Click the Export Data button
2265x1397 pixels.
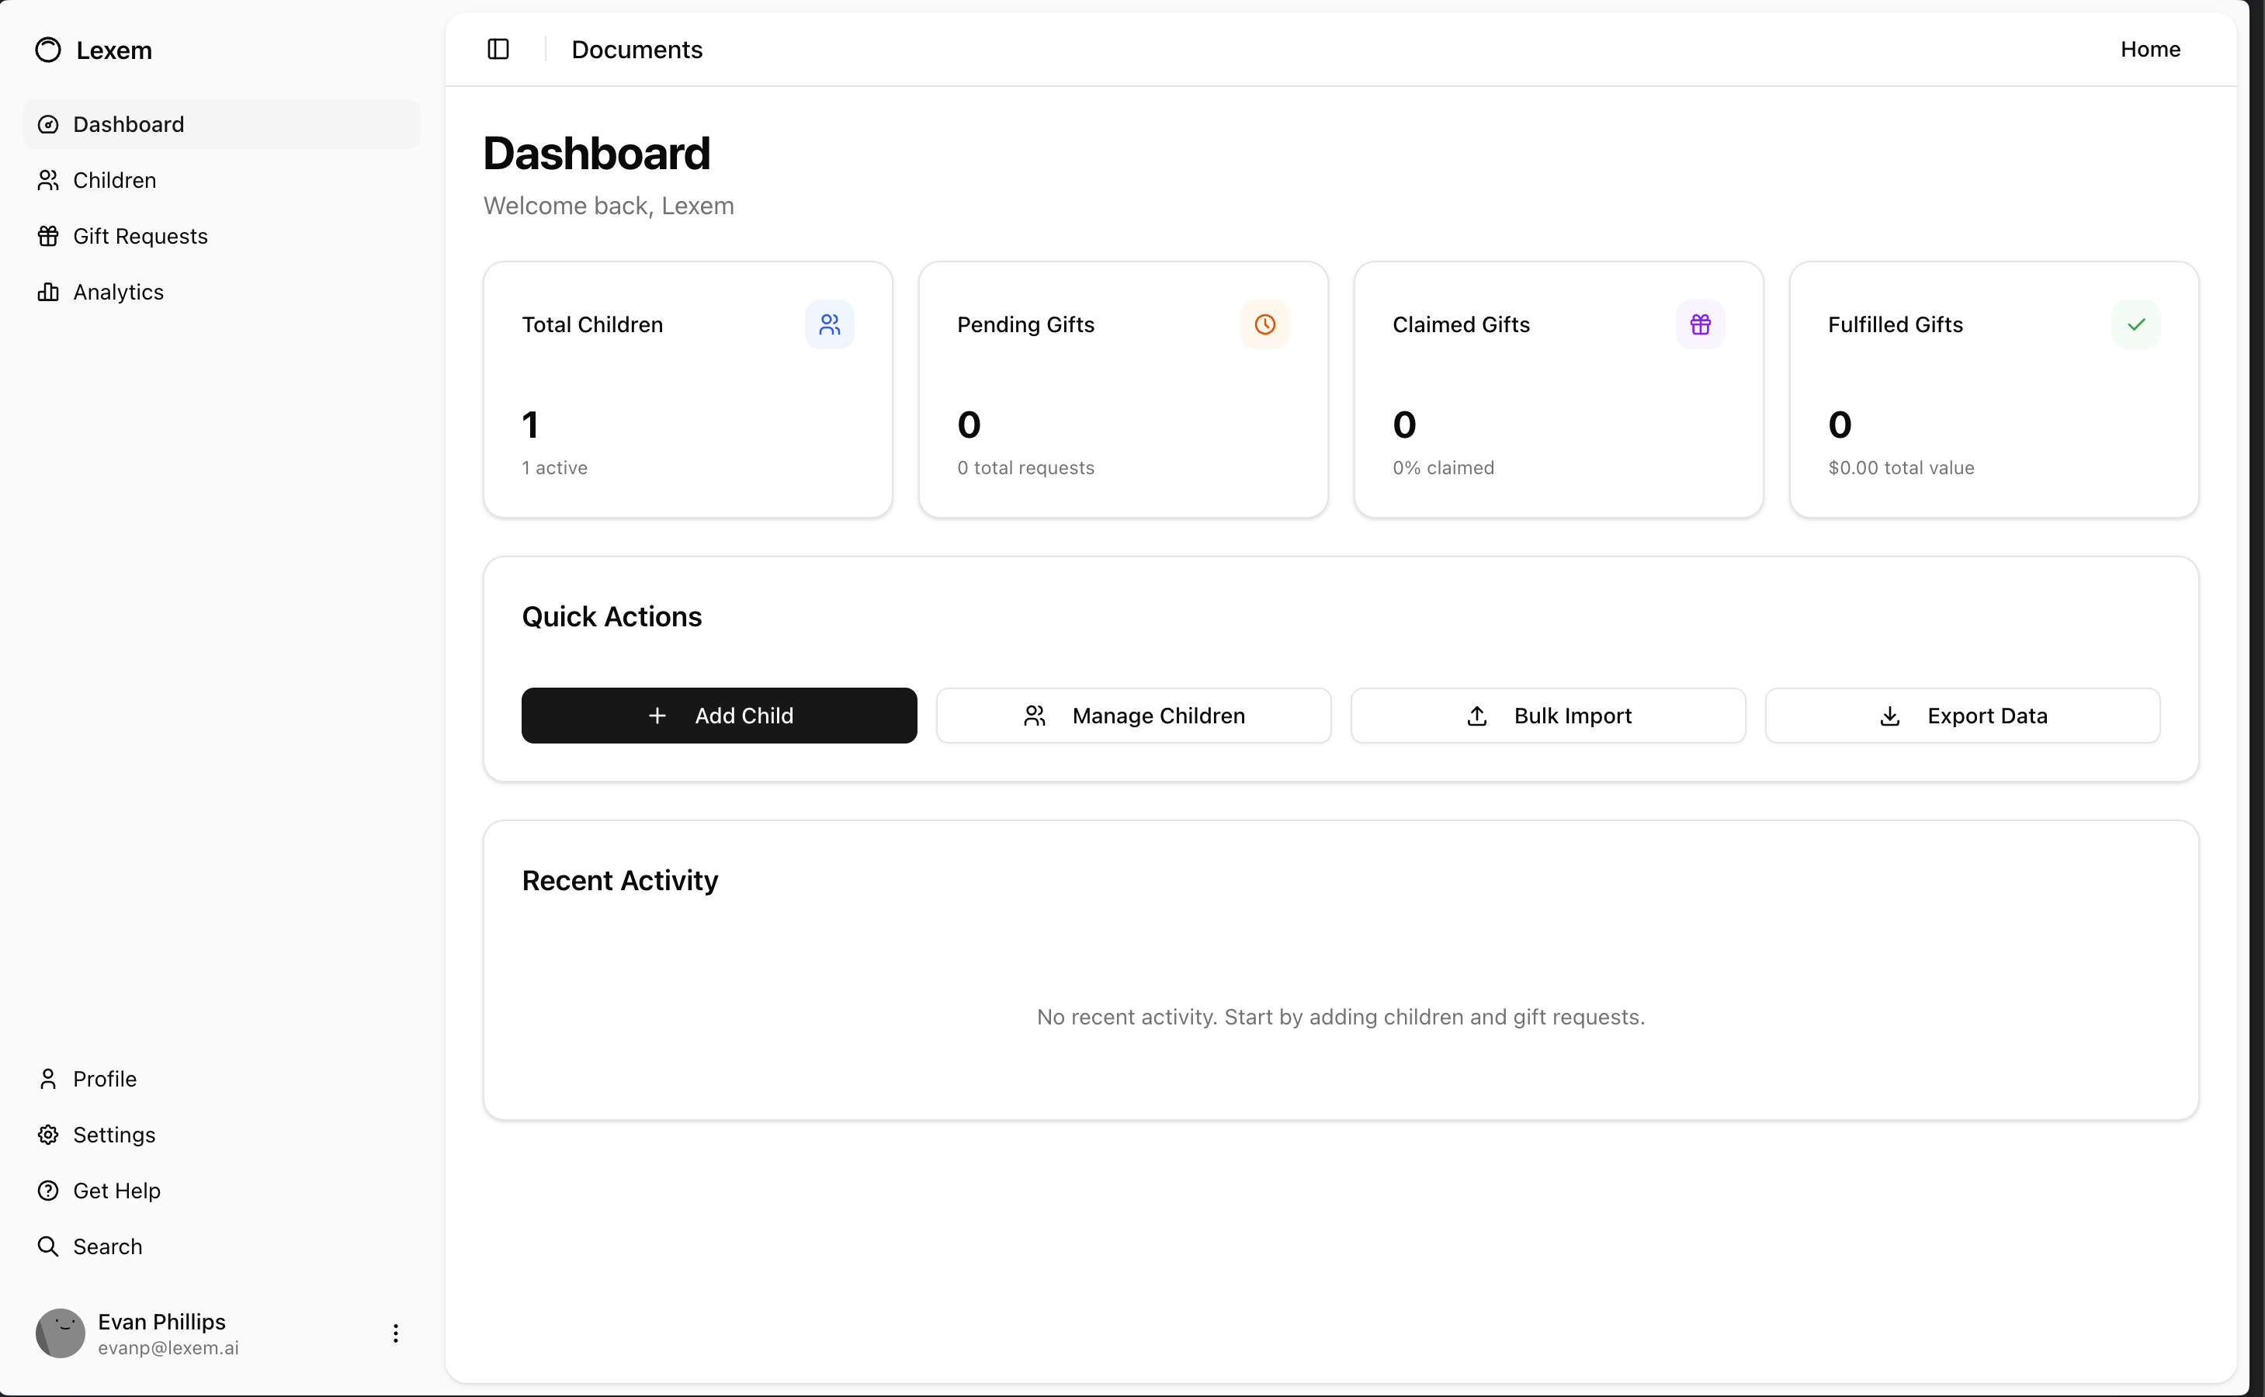1962,715
